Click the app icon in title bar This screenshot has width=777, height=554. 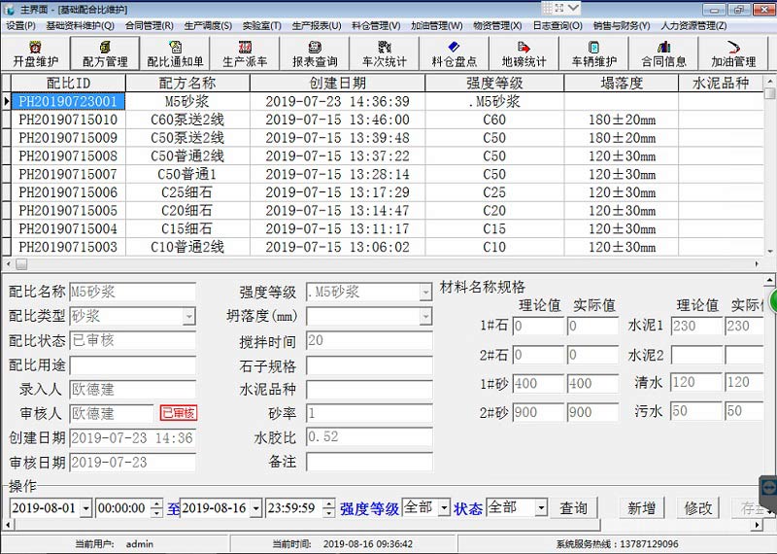point(9,9)
